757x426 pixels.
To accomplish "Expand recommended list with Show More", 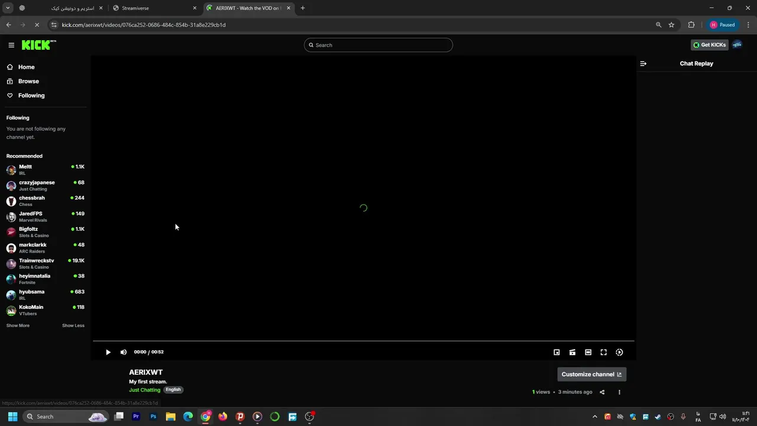I will [x=18, y=325].
